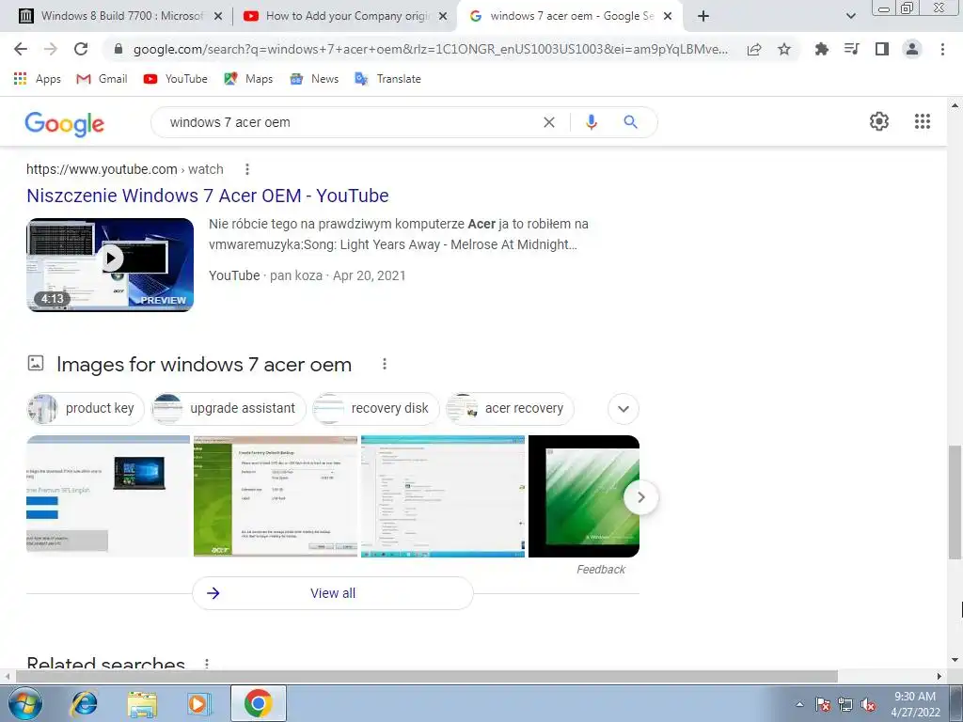963x722 pixels.
Task: Filter images by recovery disk chip
Action: (376, 408)
